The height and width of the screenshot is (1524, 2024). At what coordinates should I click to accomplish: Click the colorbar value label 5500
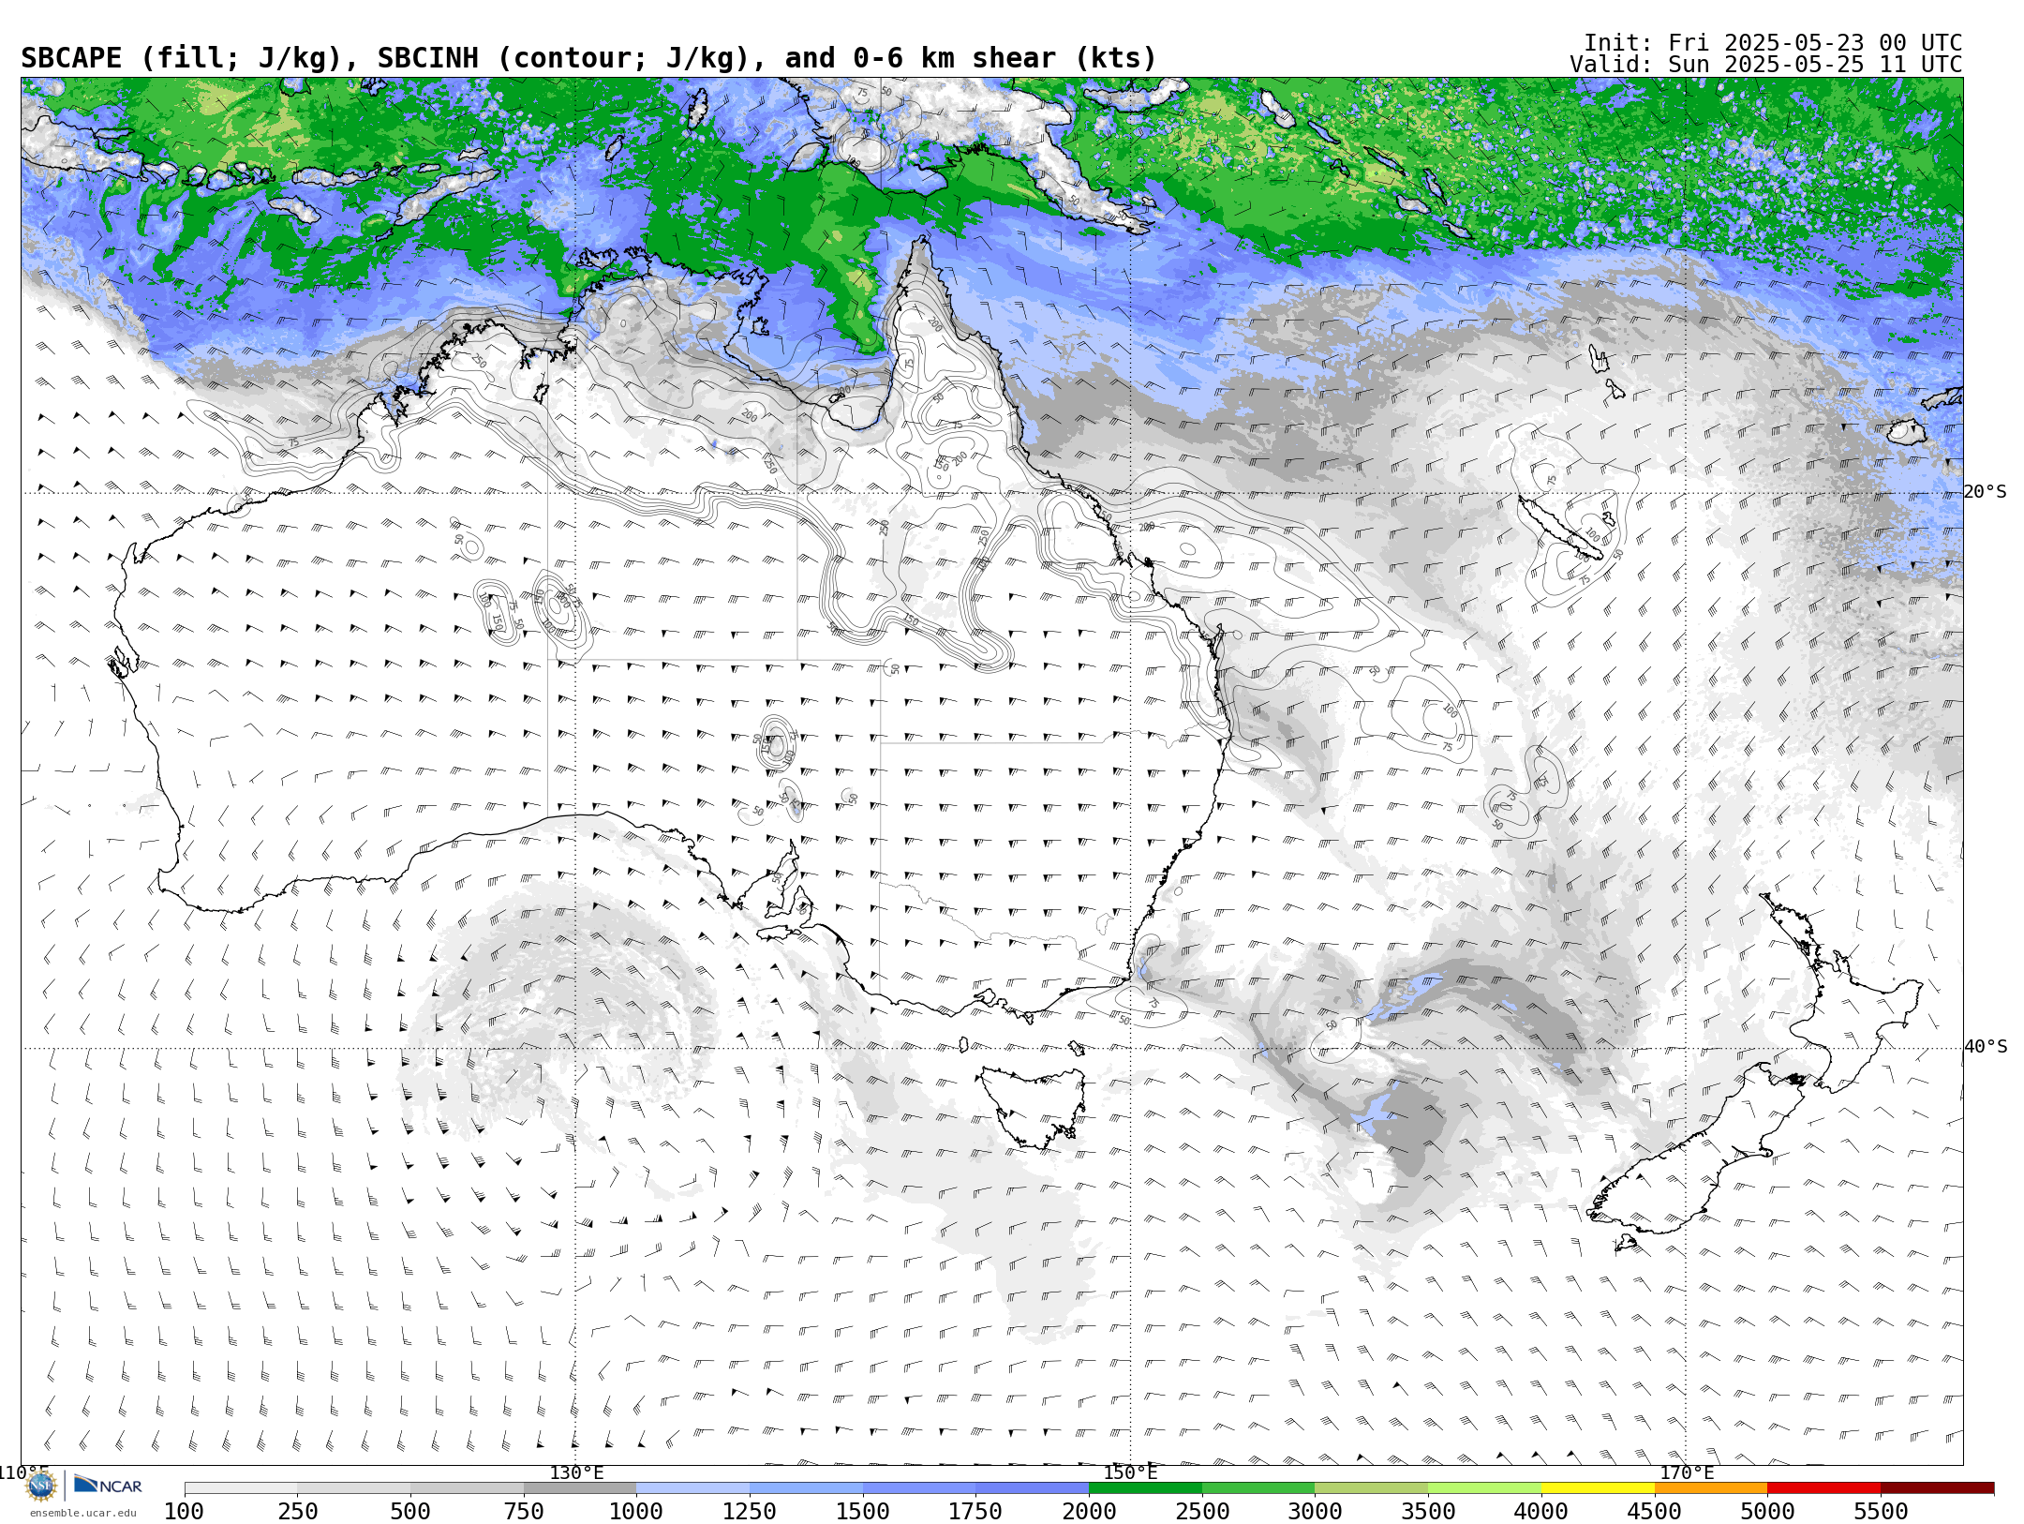[1881, 1512]
